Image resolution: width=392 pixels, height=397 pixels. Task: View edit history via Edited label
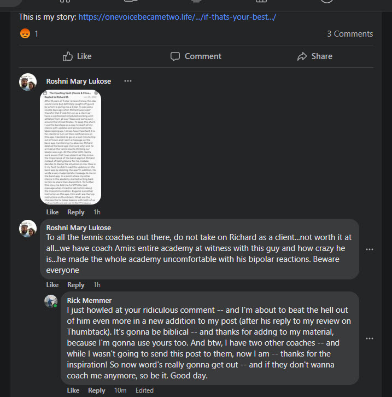pyautogui.click(x=144, y=390)
